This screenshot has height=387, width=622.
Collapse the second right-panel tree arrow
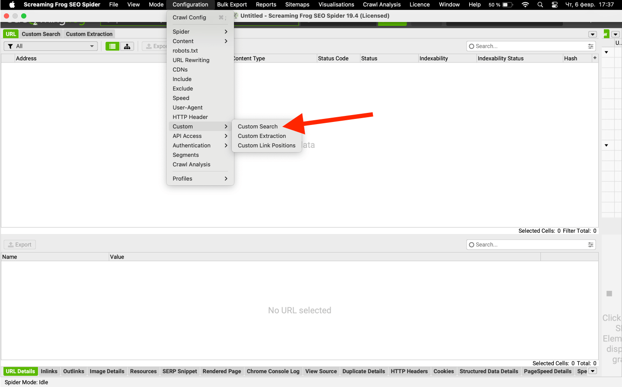coord(606,145)
